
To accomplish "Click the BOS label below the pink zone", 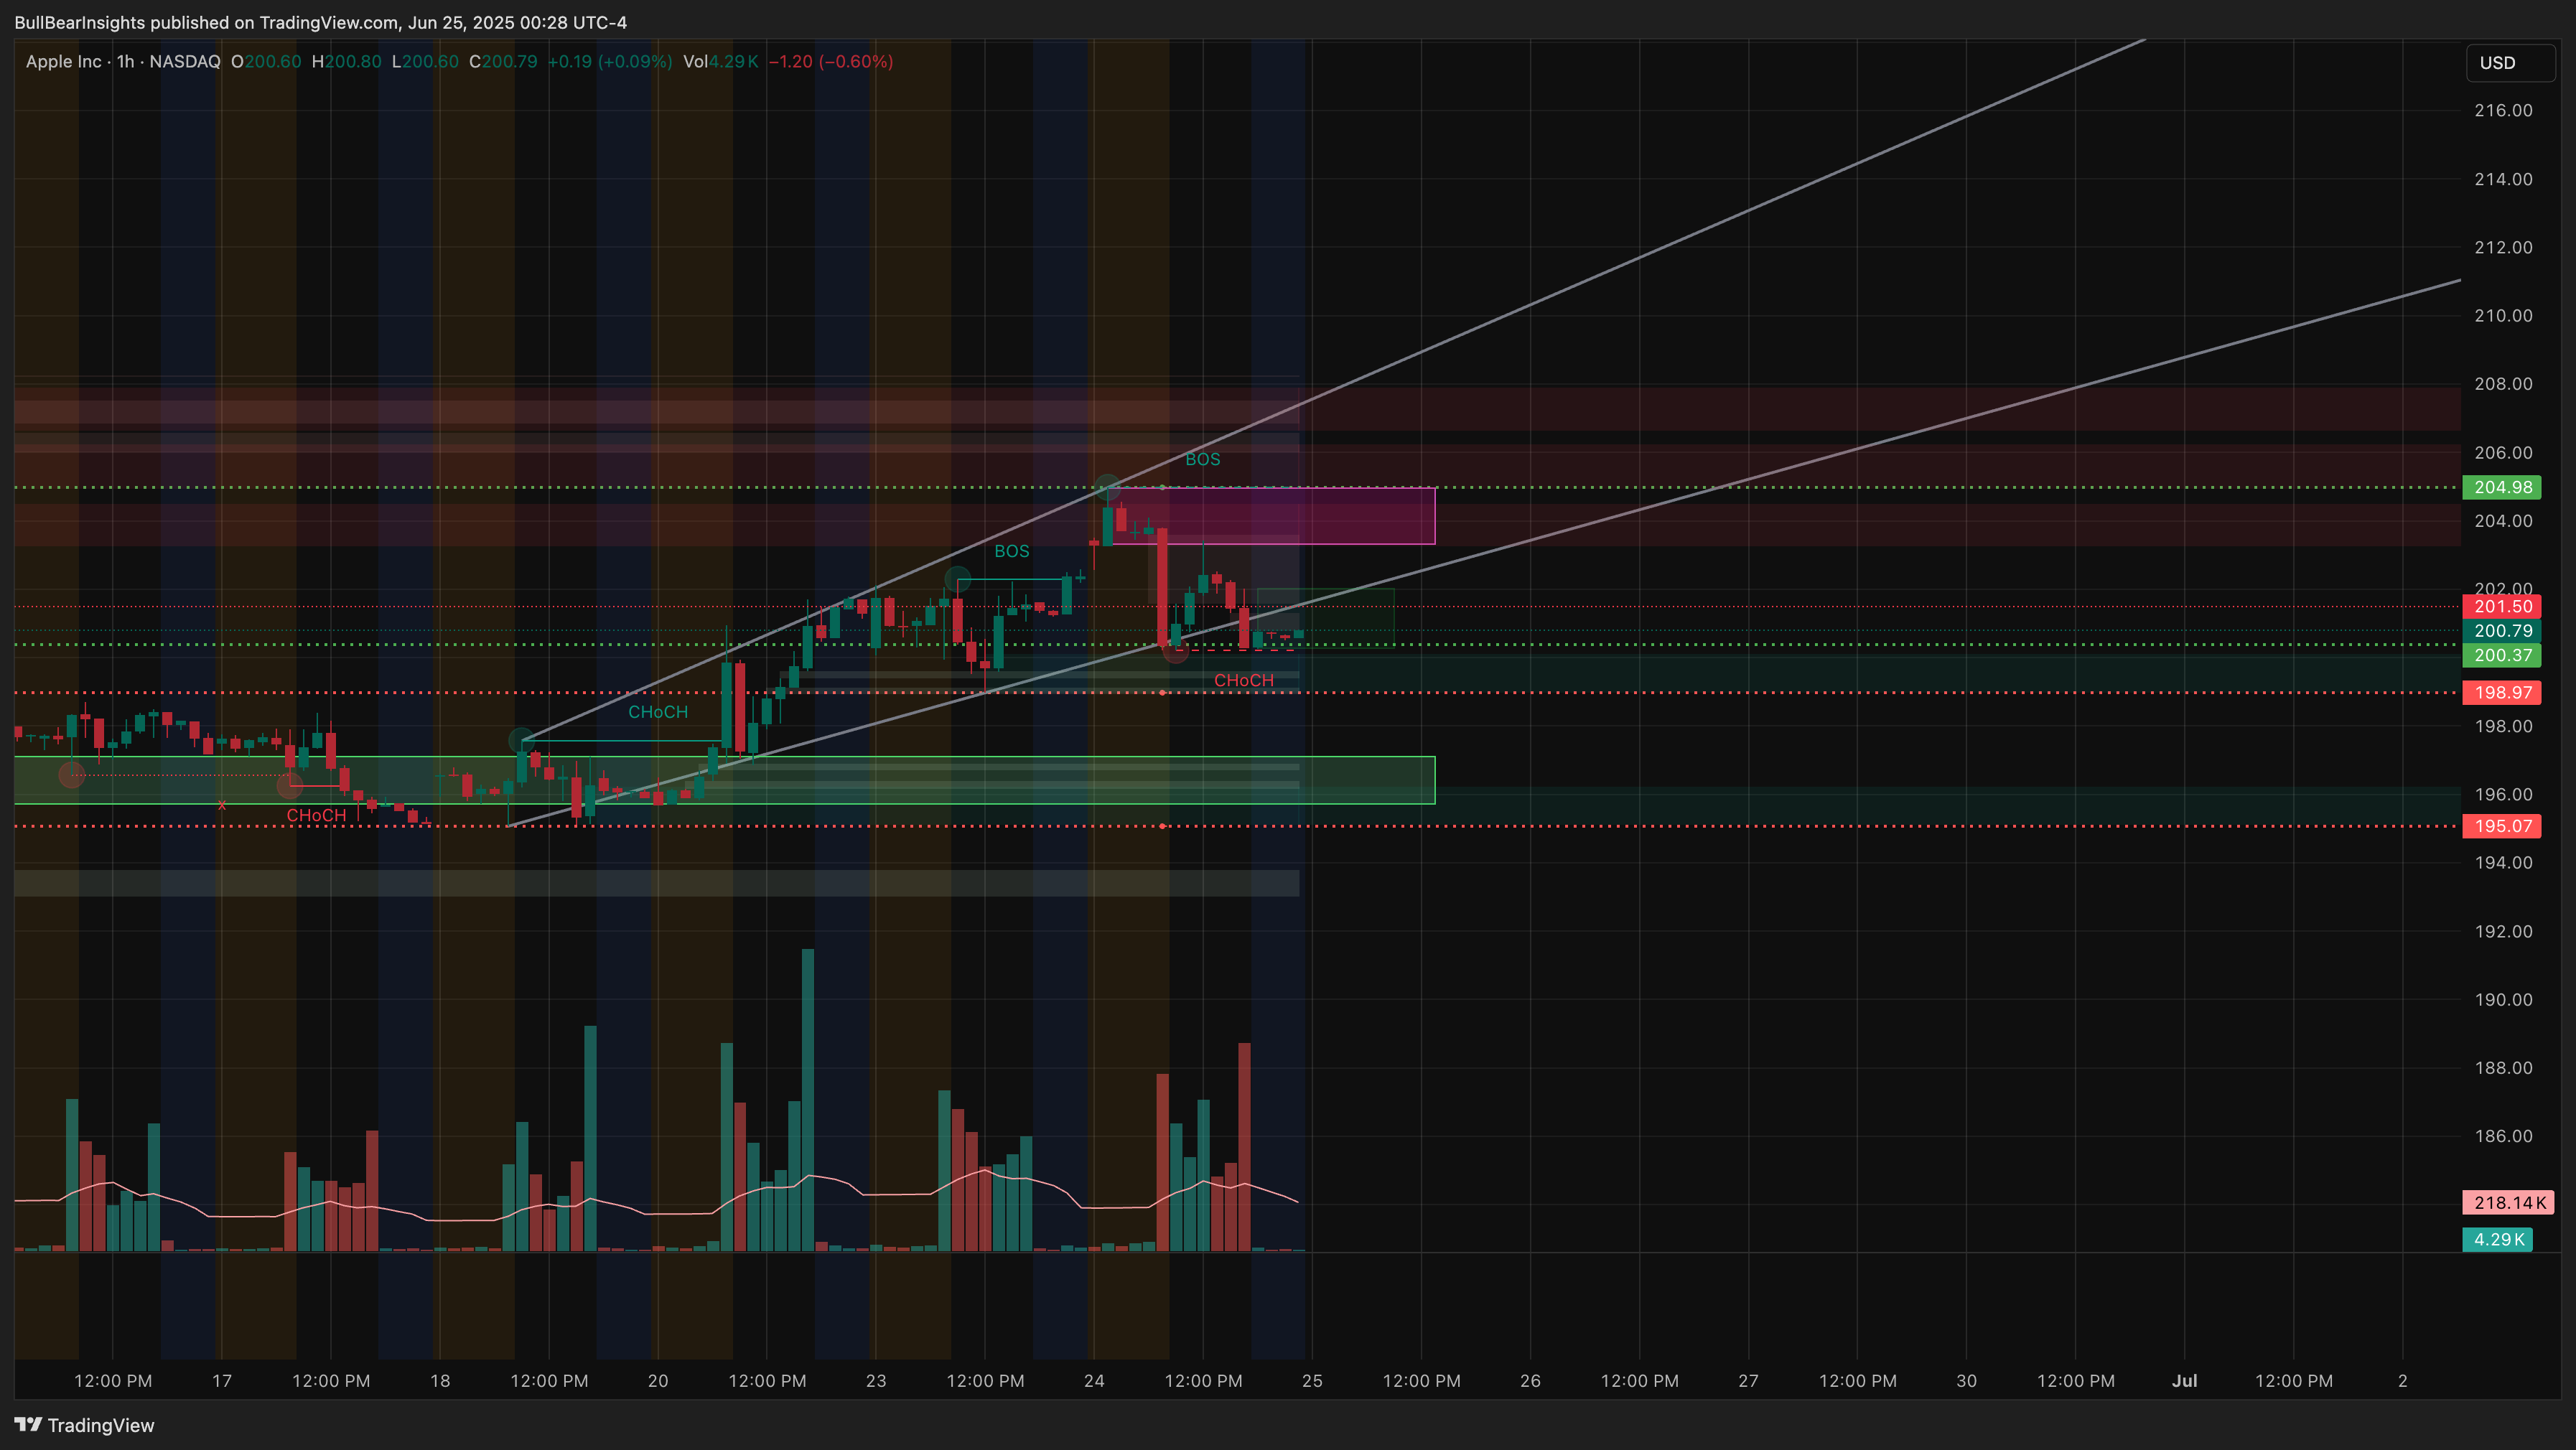I will point(1011,551).
